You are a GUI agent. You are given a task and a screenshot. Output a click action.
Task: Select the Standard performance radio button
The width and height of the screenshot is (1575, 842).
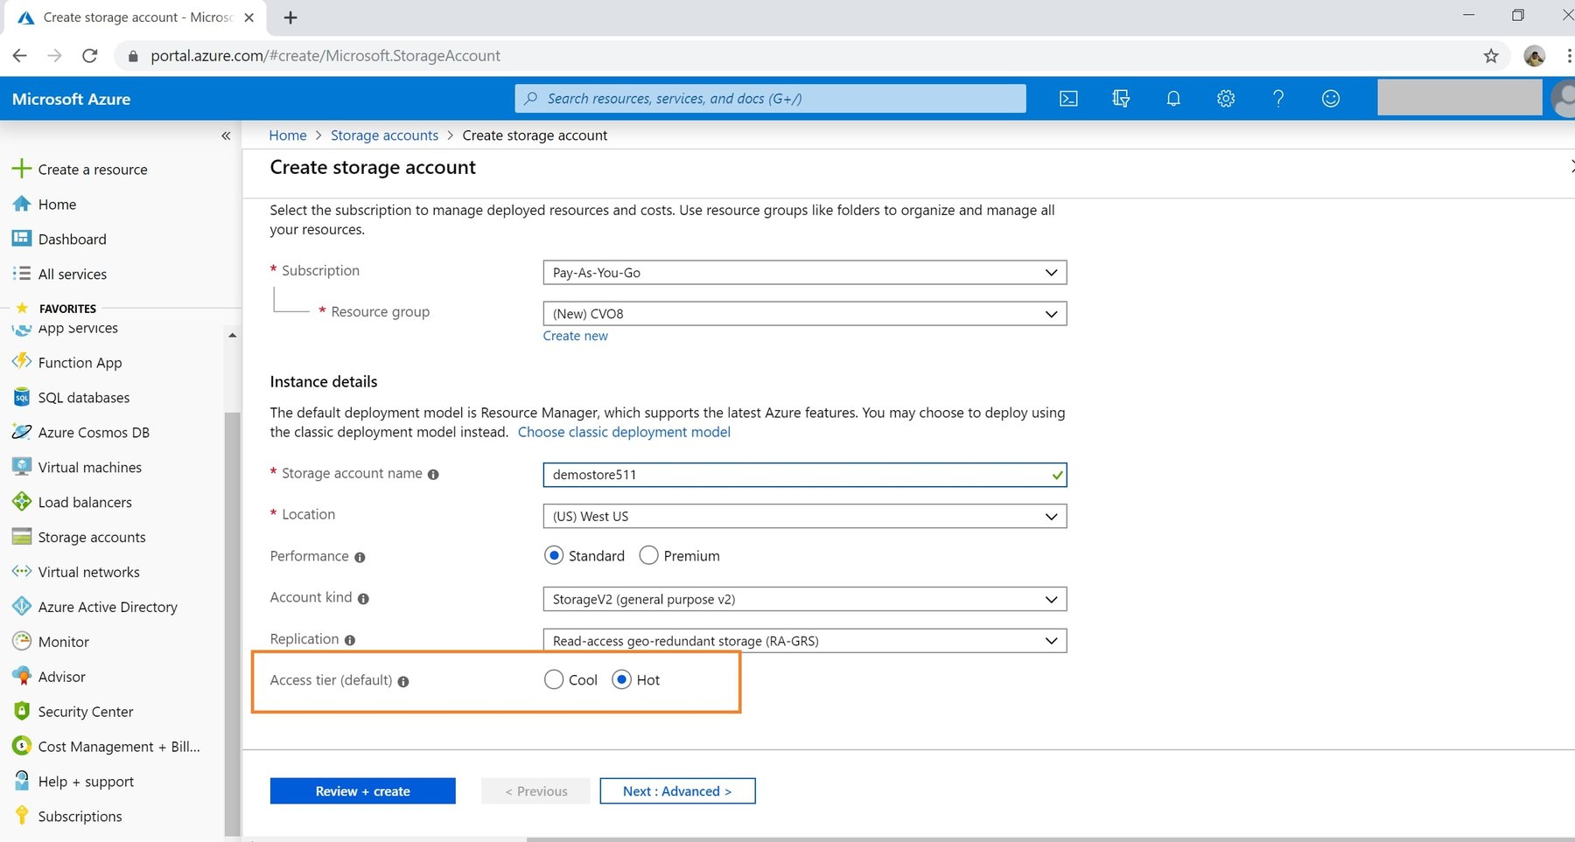pos(554,555)
